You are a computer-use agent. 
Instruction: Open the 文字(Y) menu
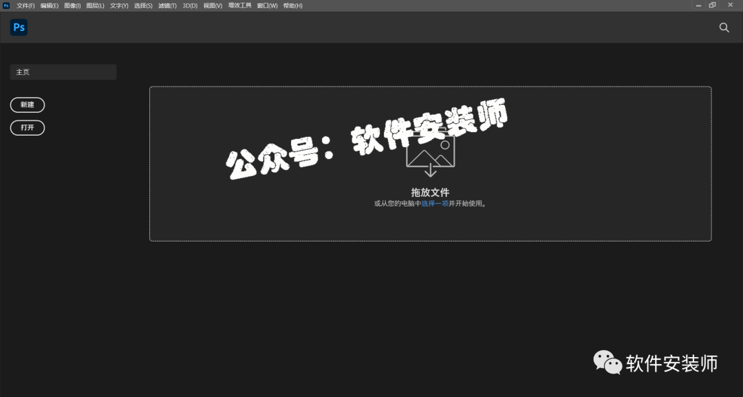[119, 6]
